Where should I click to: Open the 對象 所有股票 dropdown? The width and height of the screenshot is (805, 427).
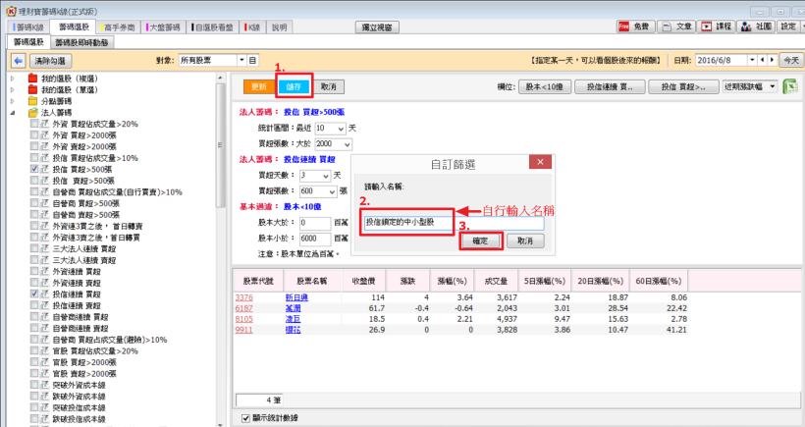[x=241, y=61]
